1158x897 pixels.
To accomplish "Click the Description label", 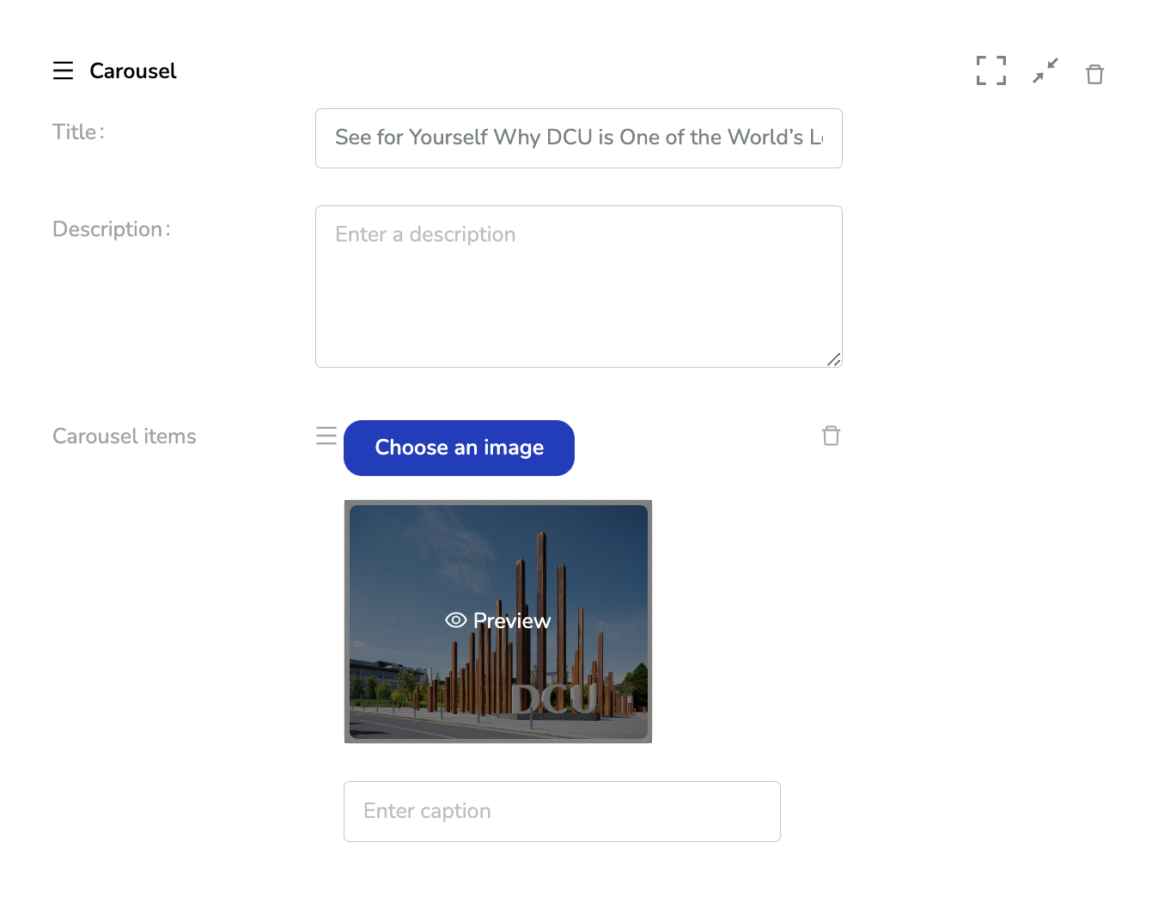I will [x=112, y=229].
